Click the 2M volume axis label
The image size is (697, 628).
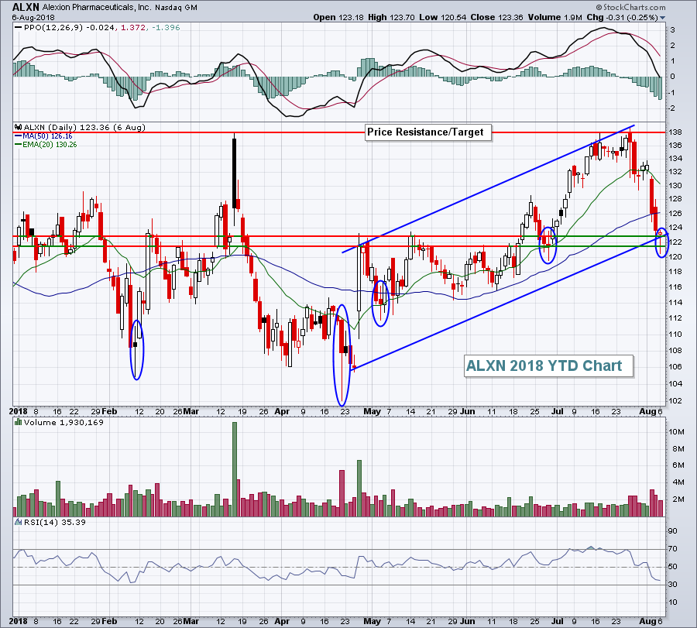[x=678, y=499]
